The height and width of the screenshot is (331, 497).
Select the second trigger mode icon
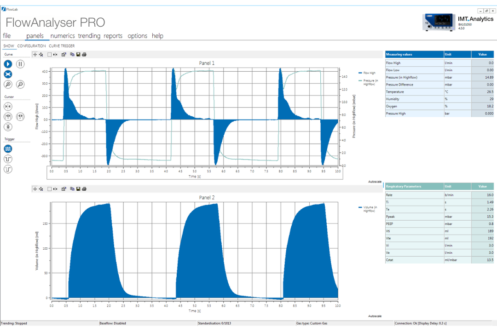tap(8, 159)
